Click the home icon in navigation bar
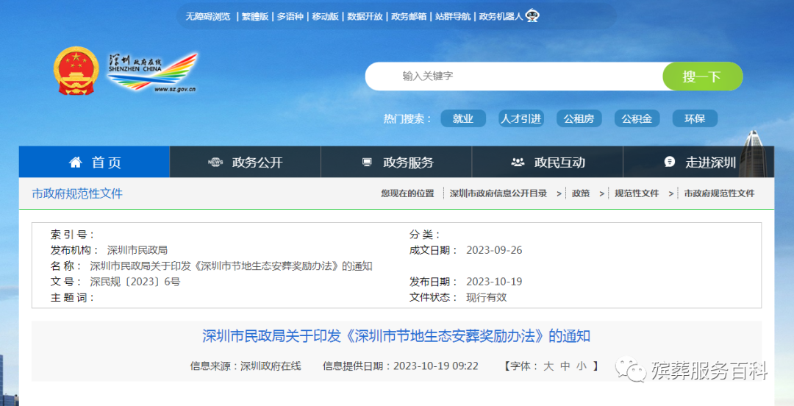The image size is (794, 406). pyautogui.click(x=75, y=163)
